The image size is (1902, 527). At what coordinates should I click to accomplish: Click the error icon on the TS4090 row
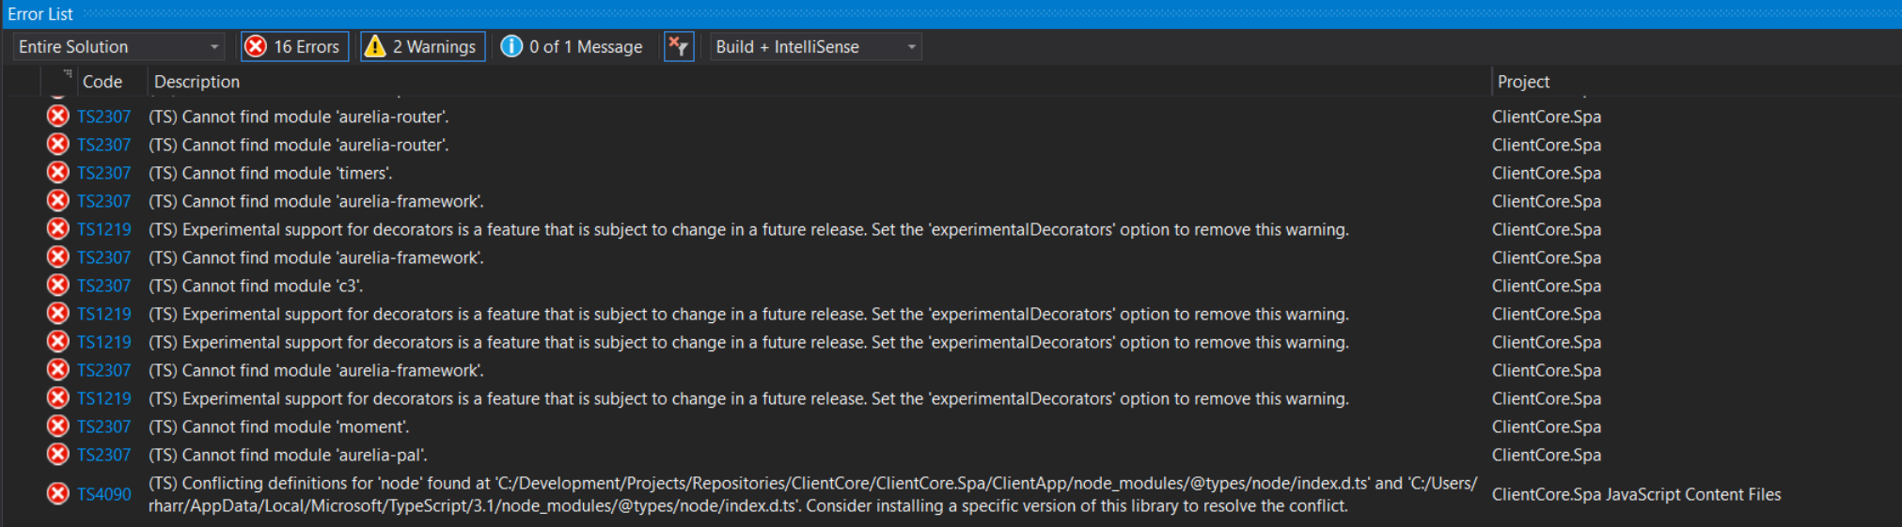(58, 494)
